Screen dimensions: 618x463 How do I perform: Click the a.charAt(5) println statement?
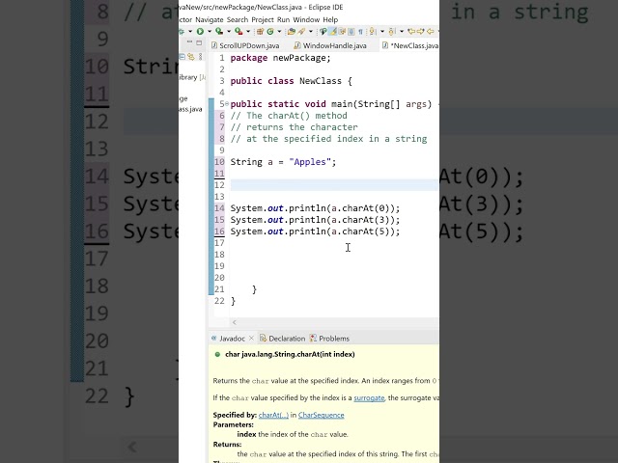pos(315,231)
